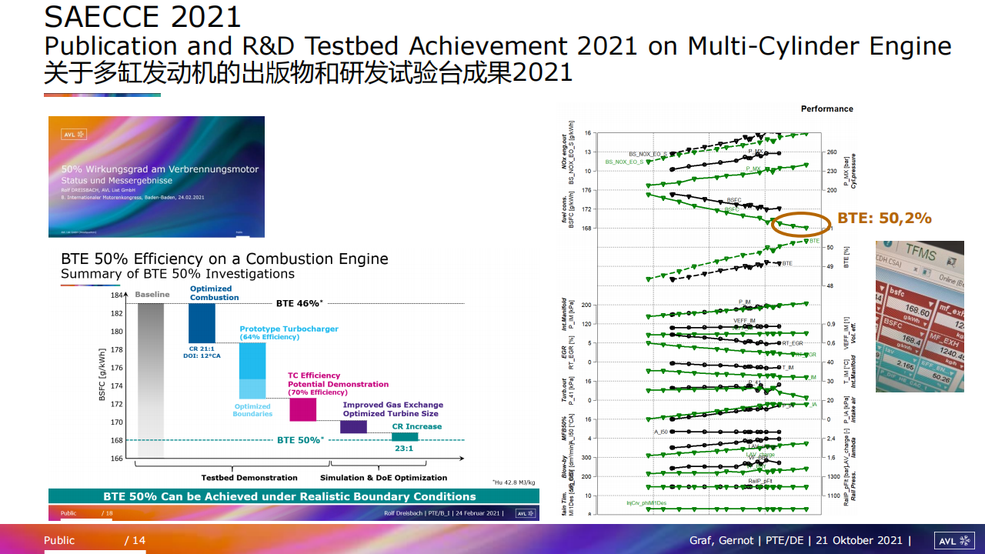Select the teal CR Increase bar
This screenshot has width=985, height=554.
pos(405,436)
